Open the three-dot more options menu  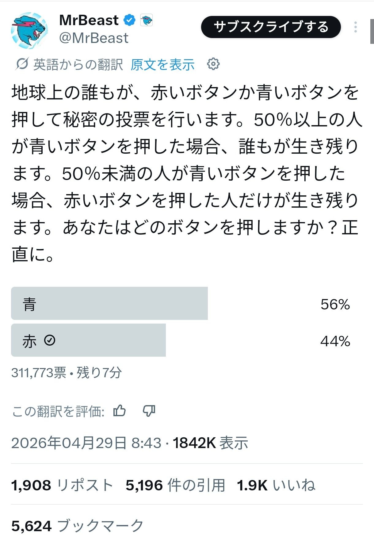point(355,27)
